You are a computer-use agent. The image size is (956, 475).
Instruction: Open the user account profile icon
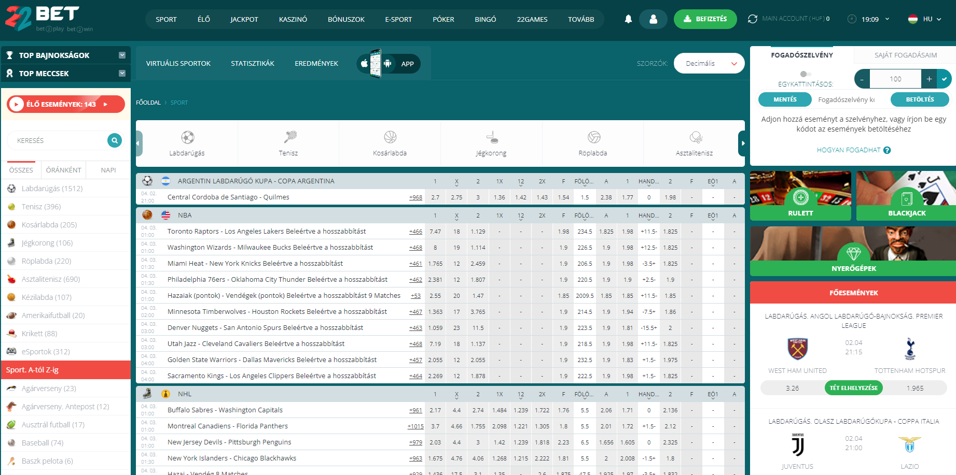coord(653,19)
